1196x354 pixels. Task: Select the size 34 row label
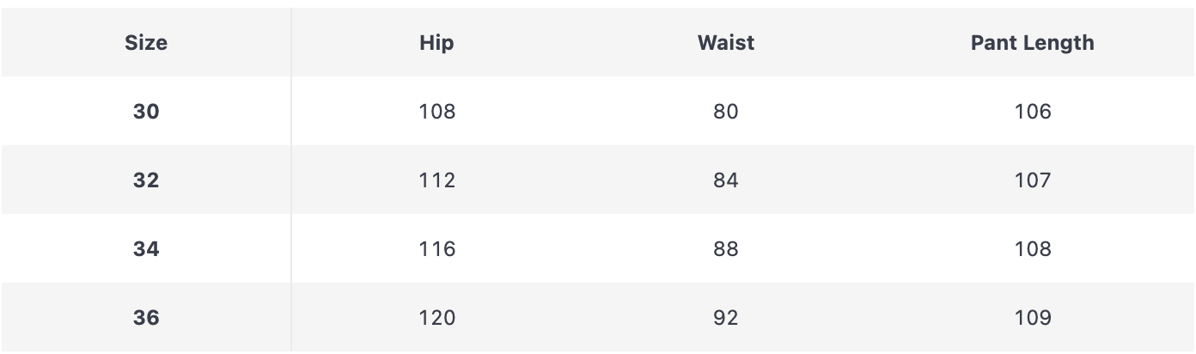(146, 249)
